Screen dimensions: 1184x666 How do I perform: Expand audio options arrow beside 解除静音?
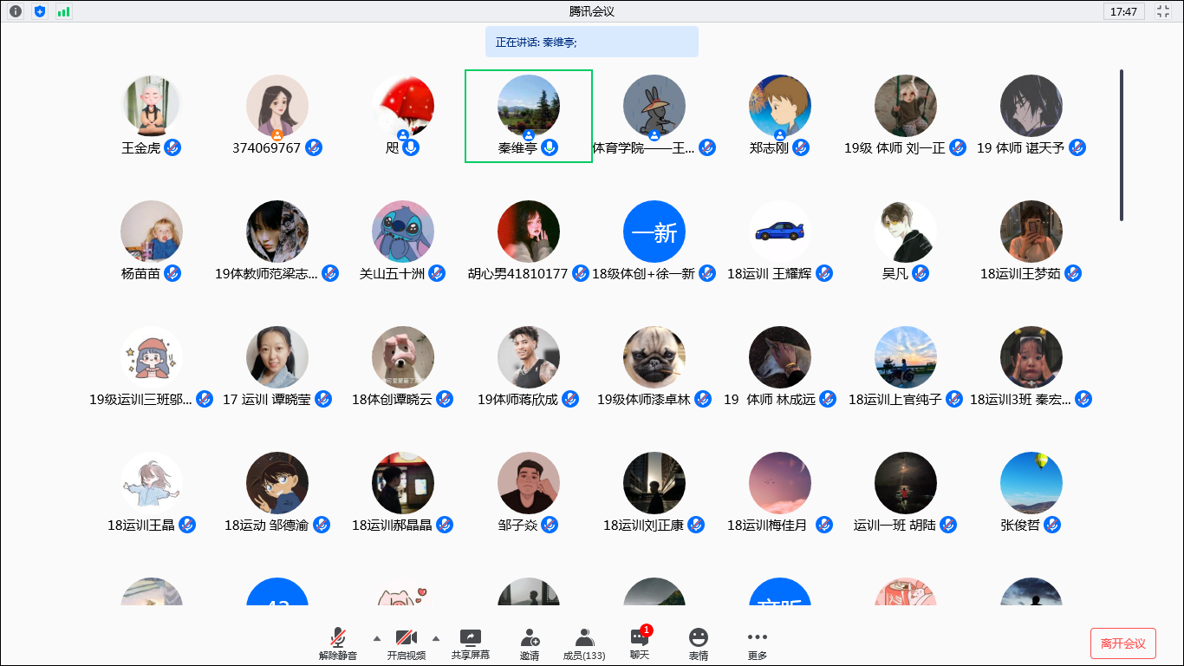point(376,638)
